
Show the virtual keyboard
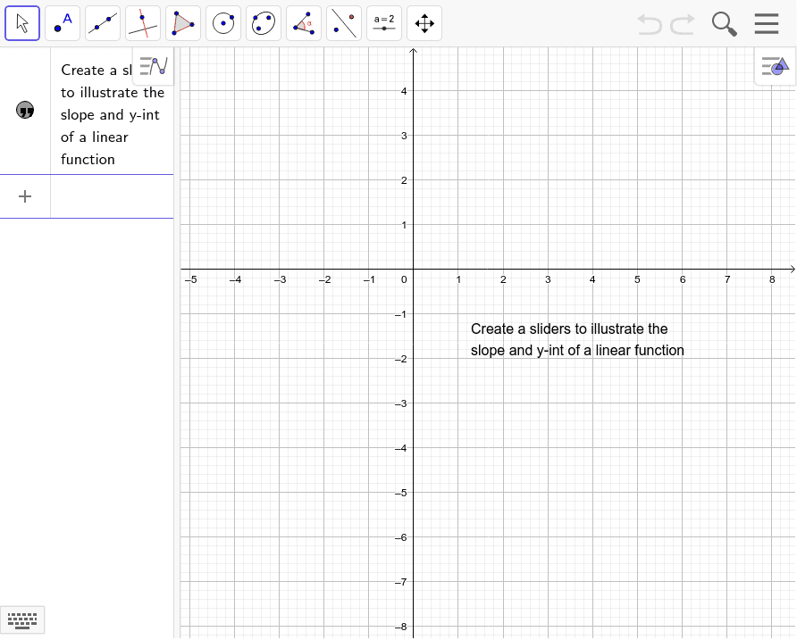coord(22,619)
